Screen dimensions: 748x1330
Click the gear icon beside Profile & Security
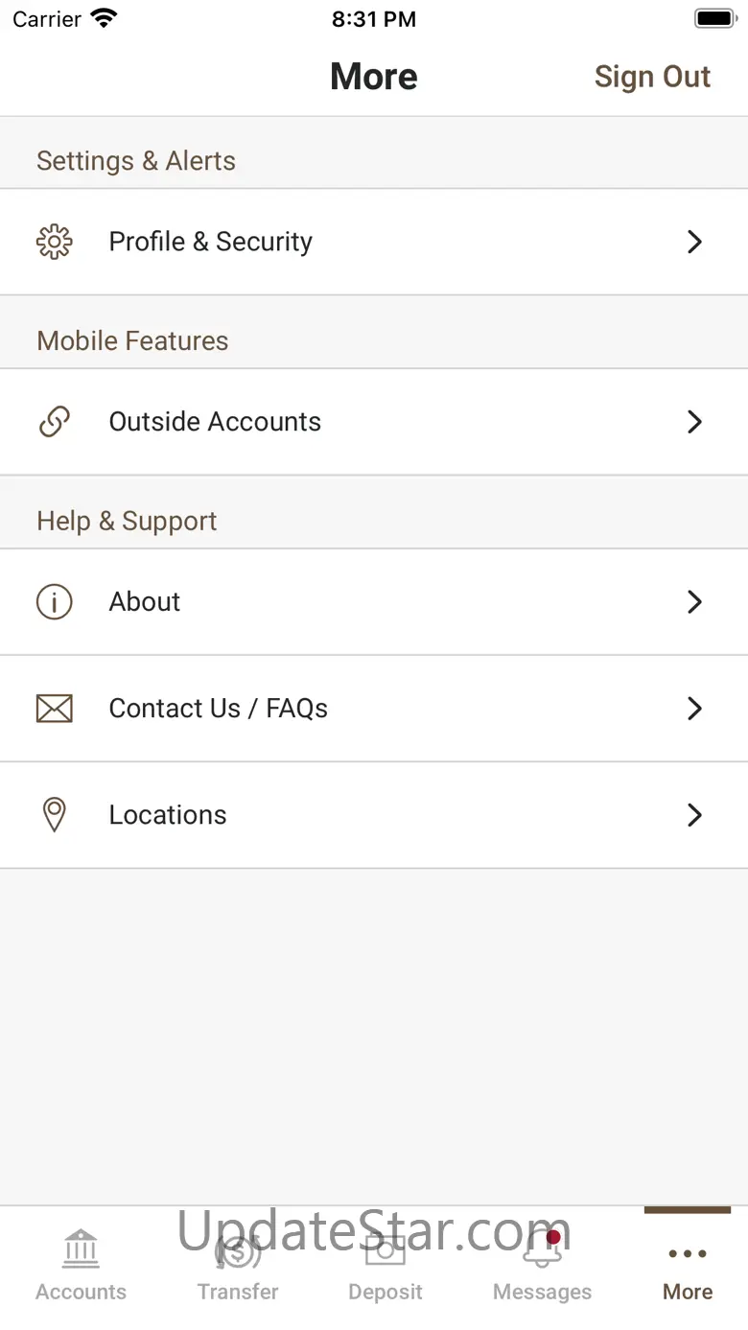[x=55, y=242]
